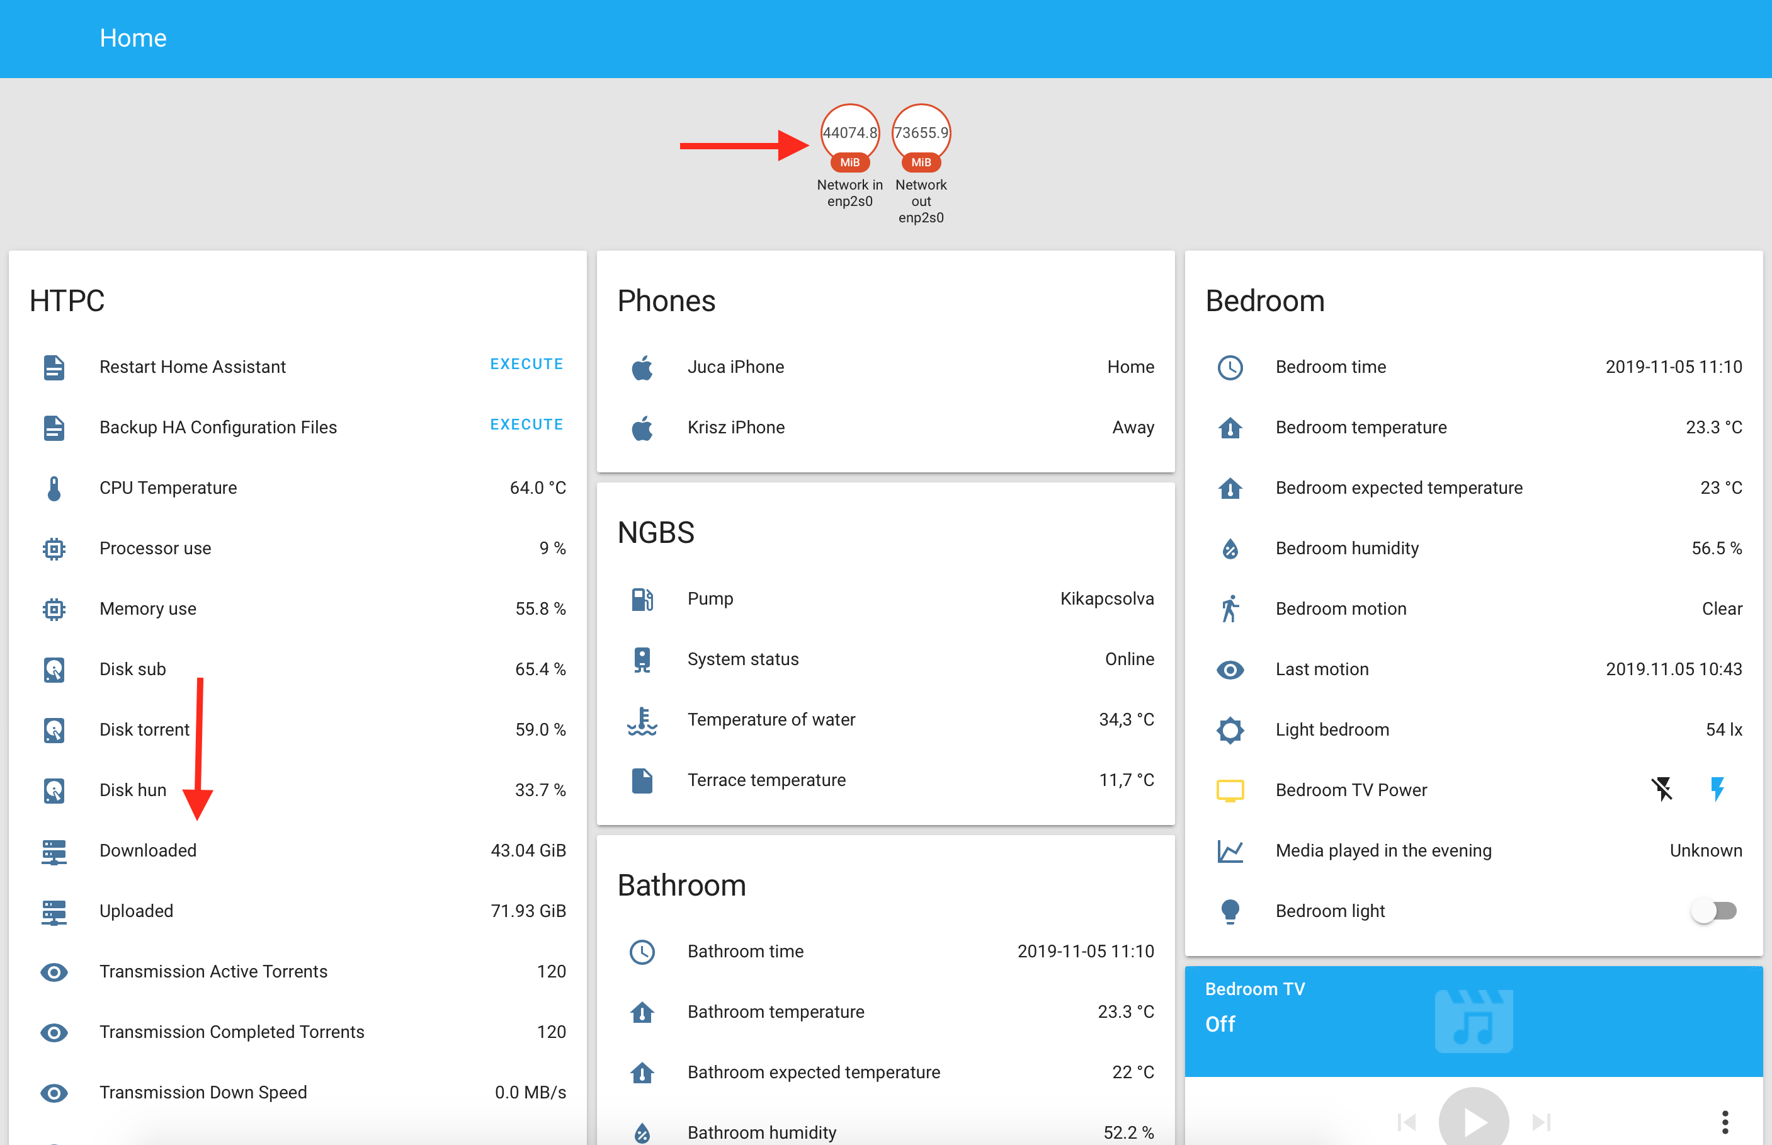The width and height of the screenshot is (1772, 1145).
Task: Open the Krisz iPhone row
Action: tap(885, 428)
